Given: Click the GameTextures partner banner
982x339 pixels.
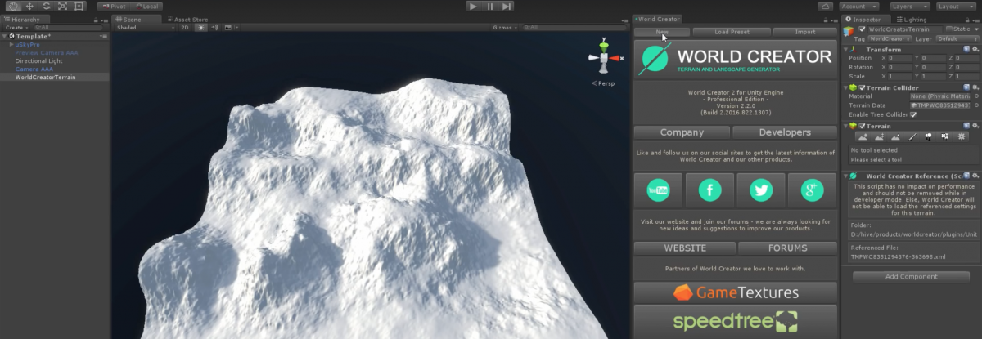Looking at the screenshot, I should 735,292.
